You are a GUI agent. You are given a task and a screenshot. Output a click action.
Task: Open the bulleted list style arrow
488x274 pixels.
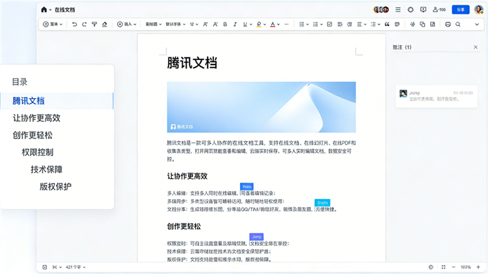click(308, 24)
